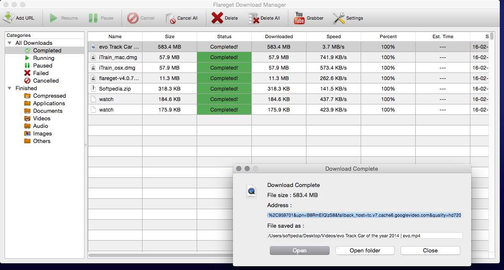Screen dimensions: 504x270
Task: Click the green Resume play icon
Action: coord(53,18)
